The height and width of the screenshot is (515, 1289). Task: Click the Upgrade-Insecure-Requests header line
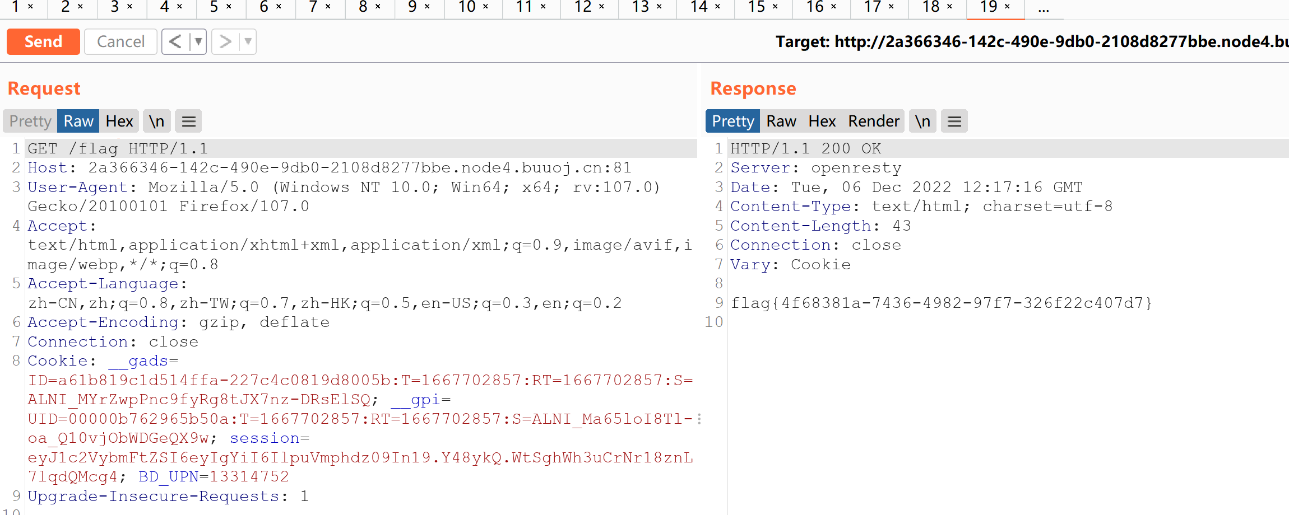pos(168,496)
